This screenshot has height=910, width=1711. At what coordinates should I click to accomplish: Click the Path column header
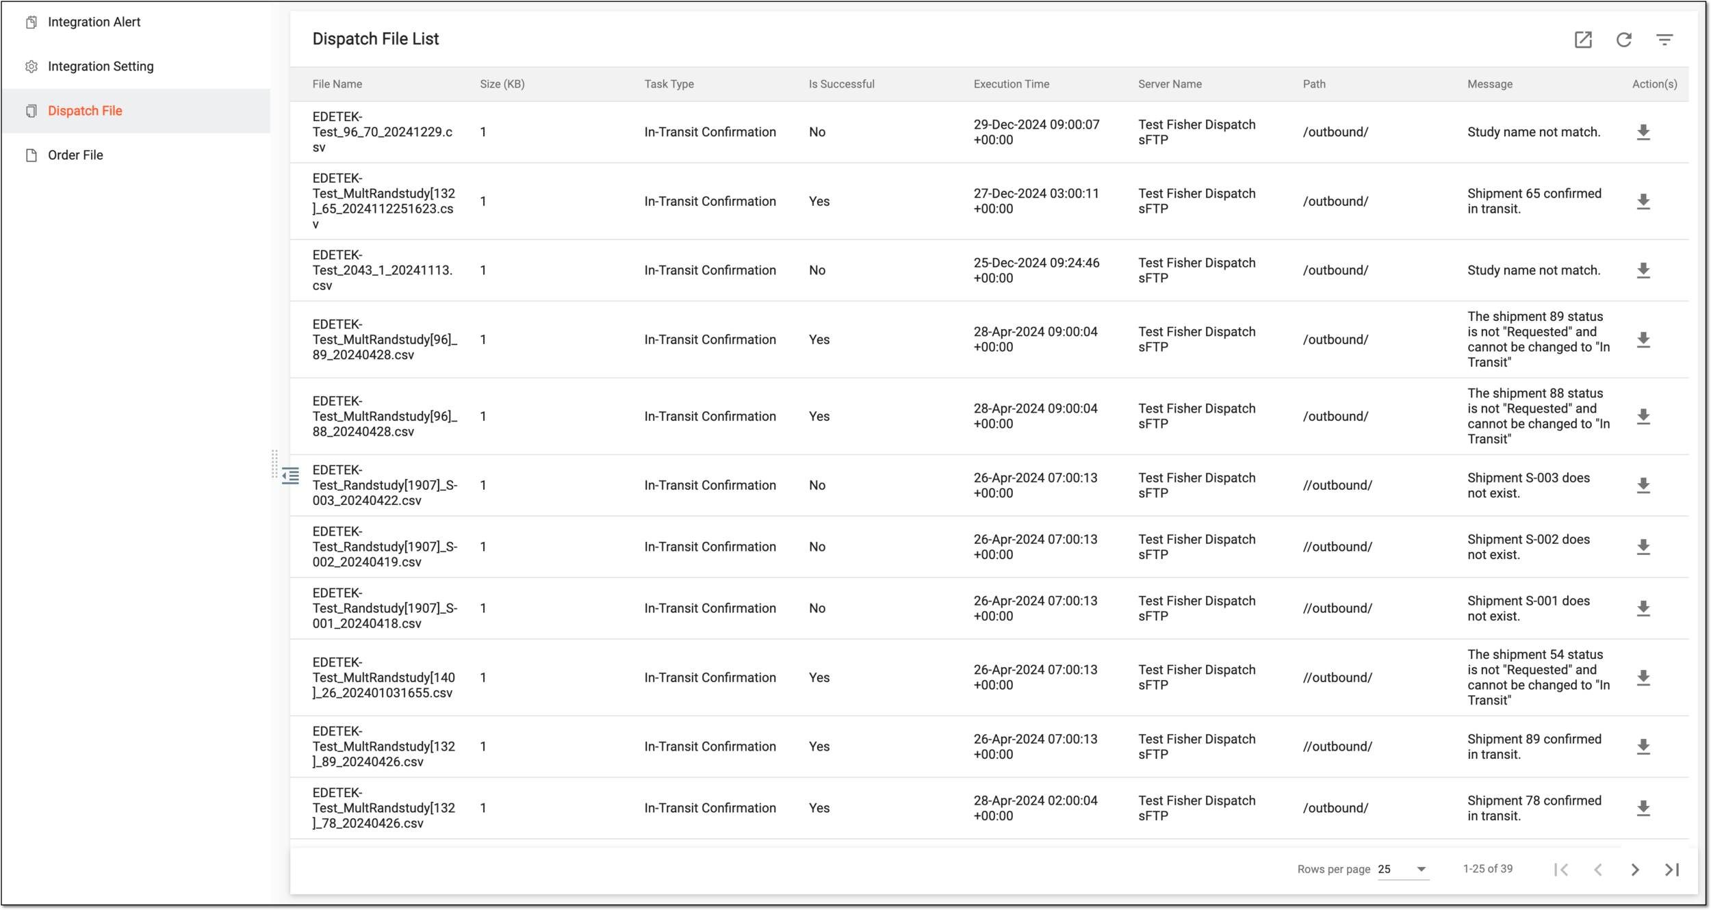click(1314, 84)
